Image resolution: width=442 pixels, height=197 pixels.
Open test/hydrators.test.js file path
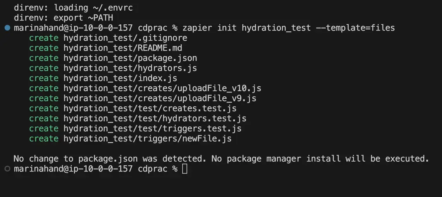(x=155, y=118)
